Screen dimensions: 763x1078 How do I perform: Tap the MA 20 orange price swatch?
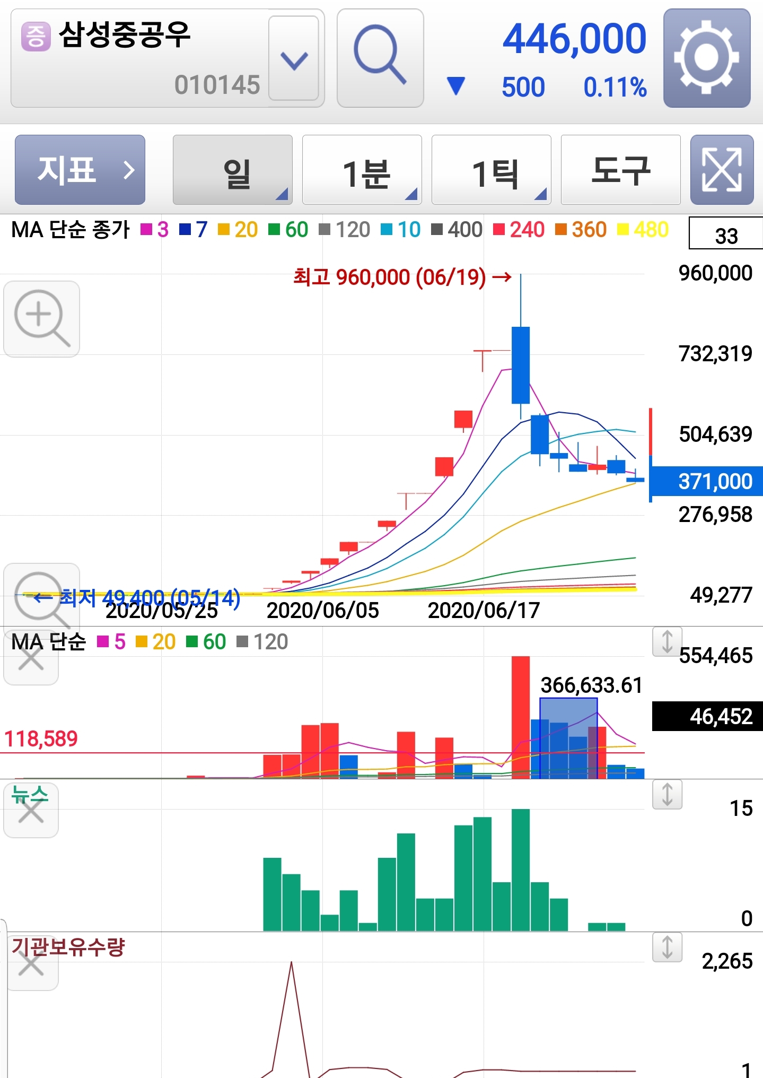223,230
